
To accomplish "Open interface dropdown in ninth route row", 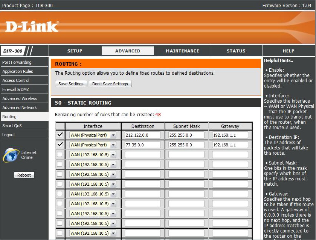I will [93, 214].
